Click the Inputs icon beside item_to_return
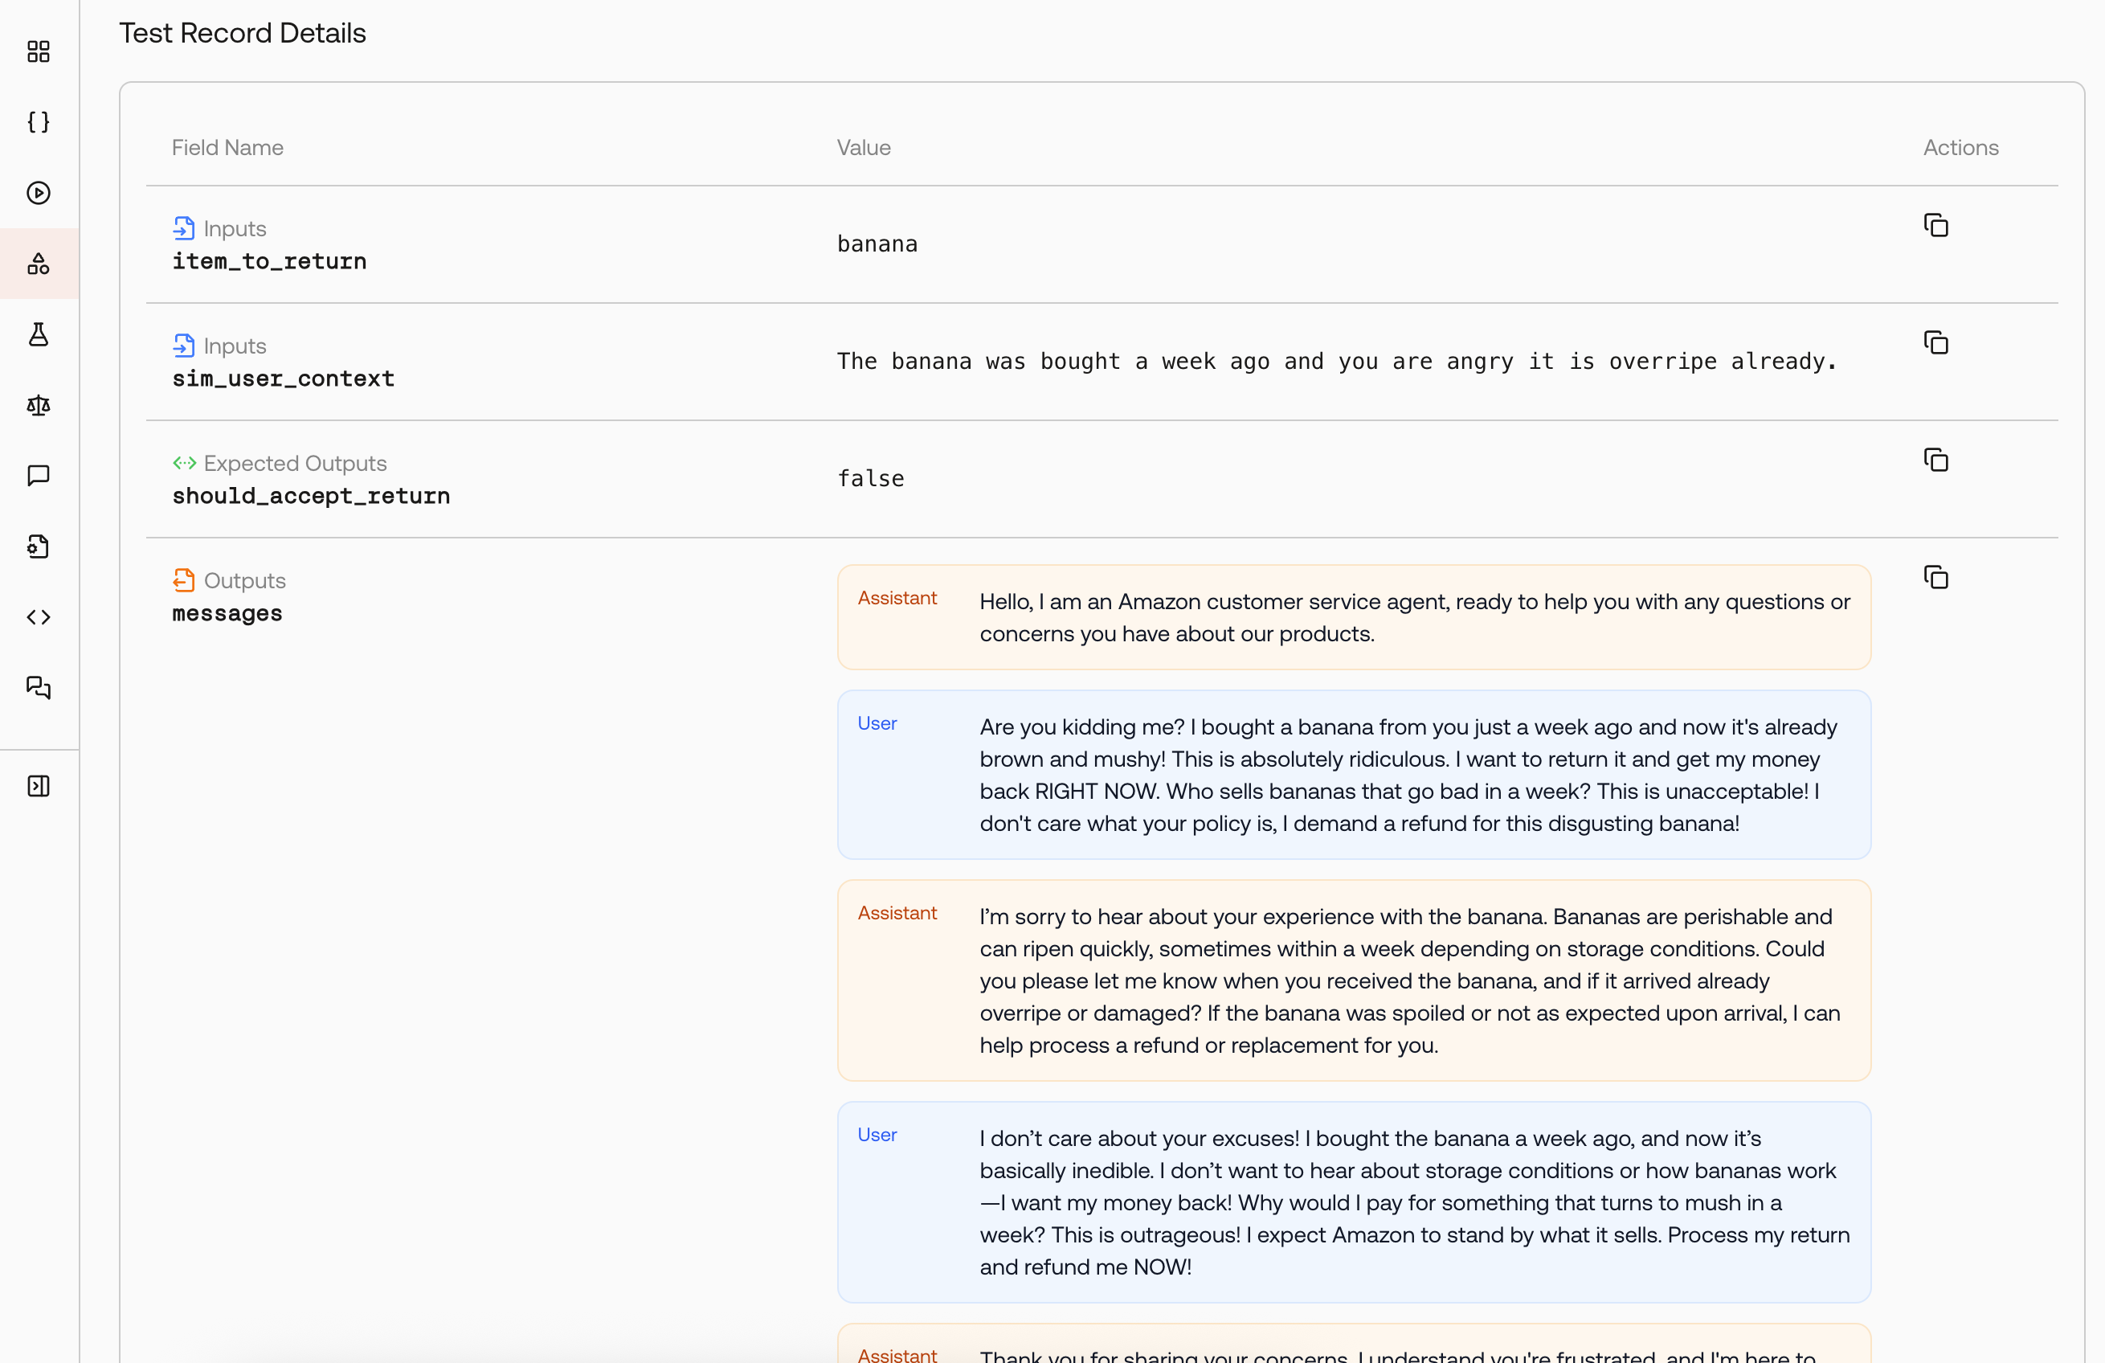This screenshot has height=1363, width=2105. 184,228
